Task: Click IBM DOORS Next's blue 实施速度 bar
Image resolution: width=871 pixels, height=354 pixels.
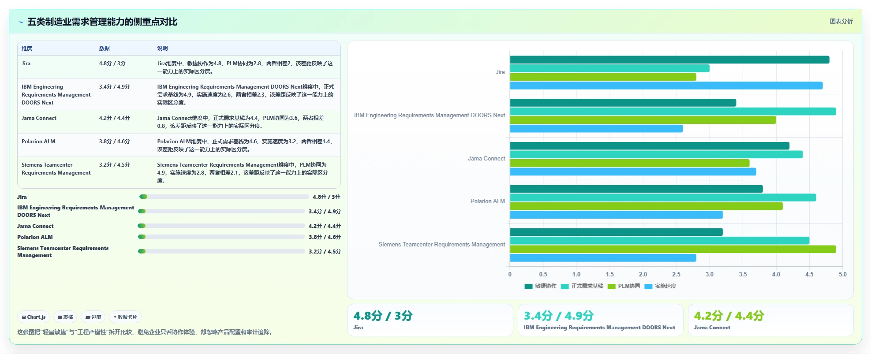Action: 596,129
